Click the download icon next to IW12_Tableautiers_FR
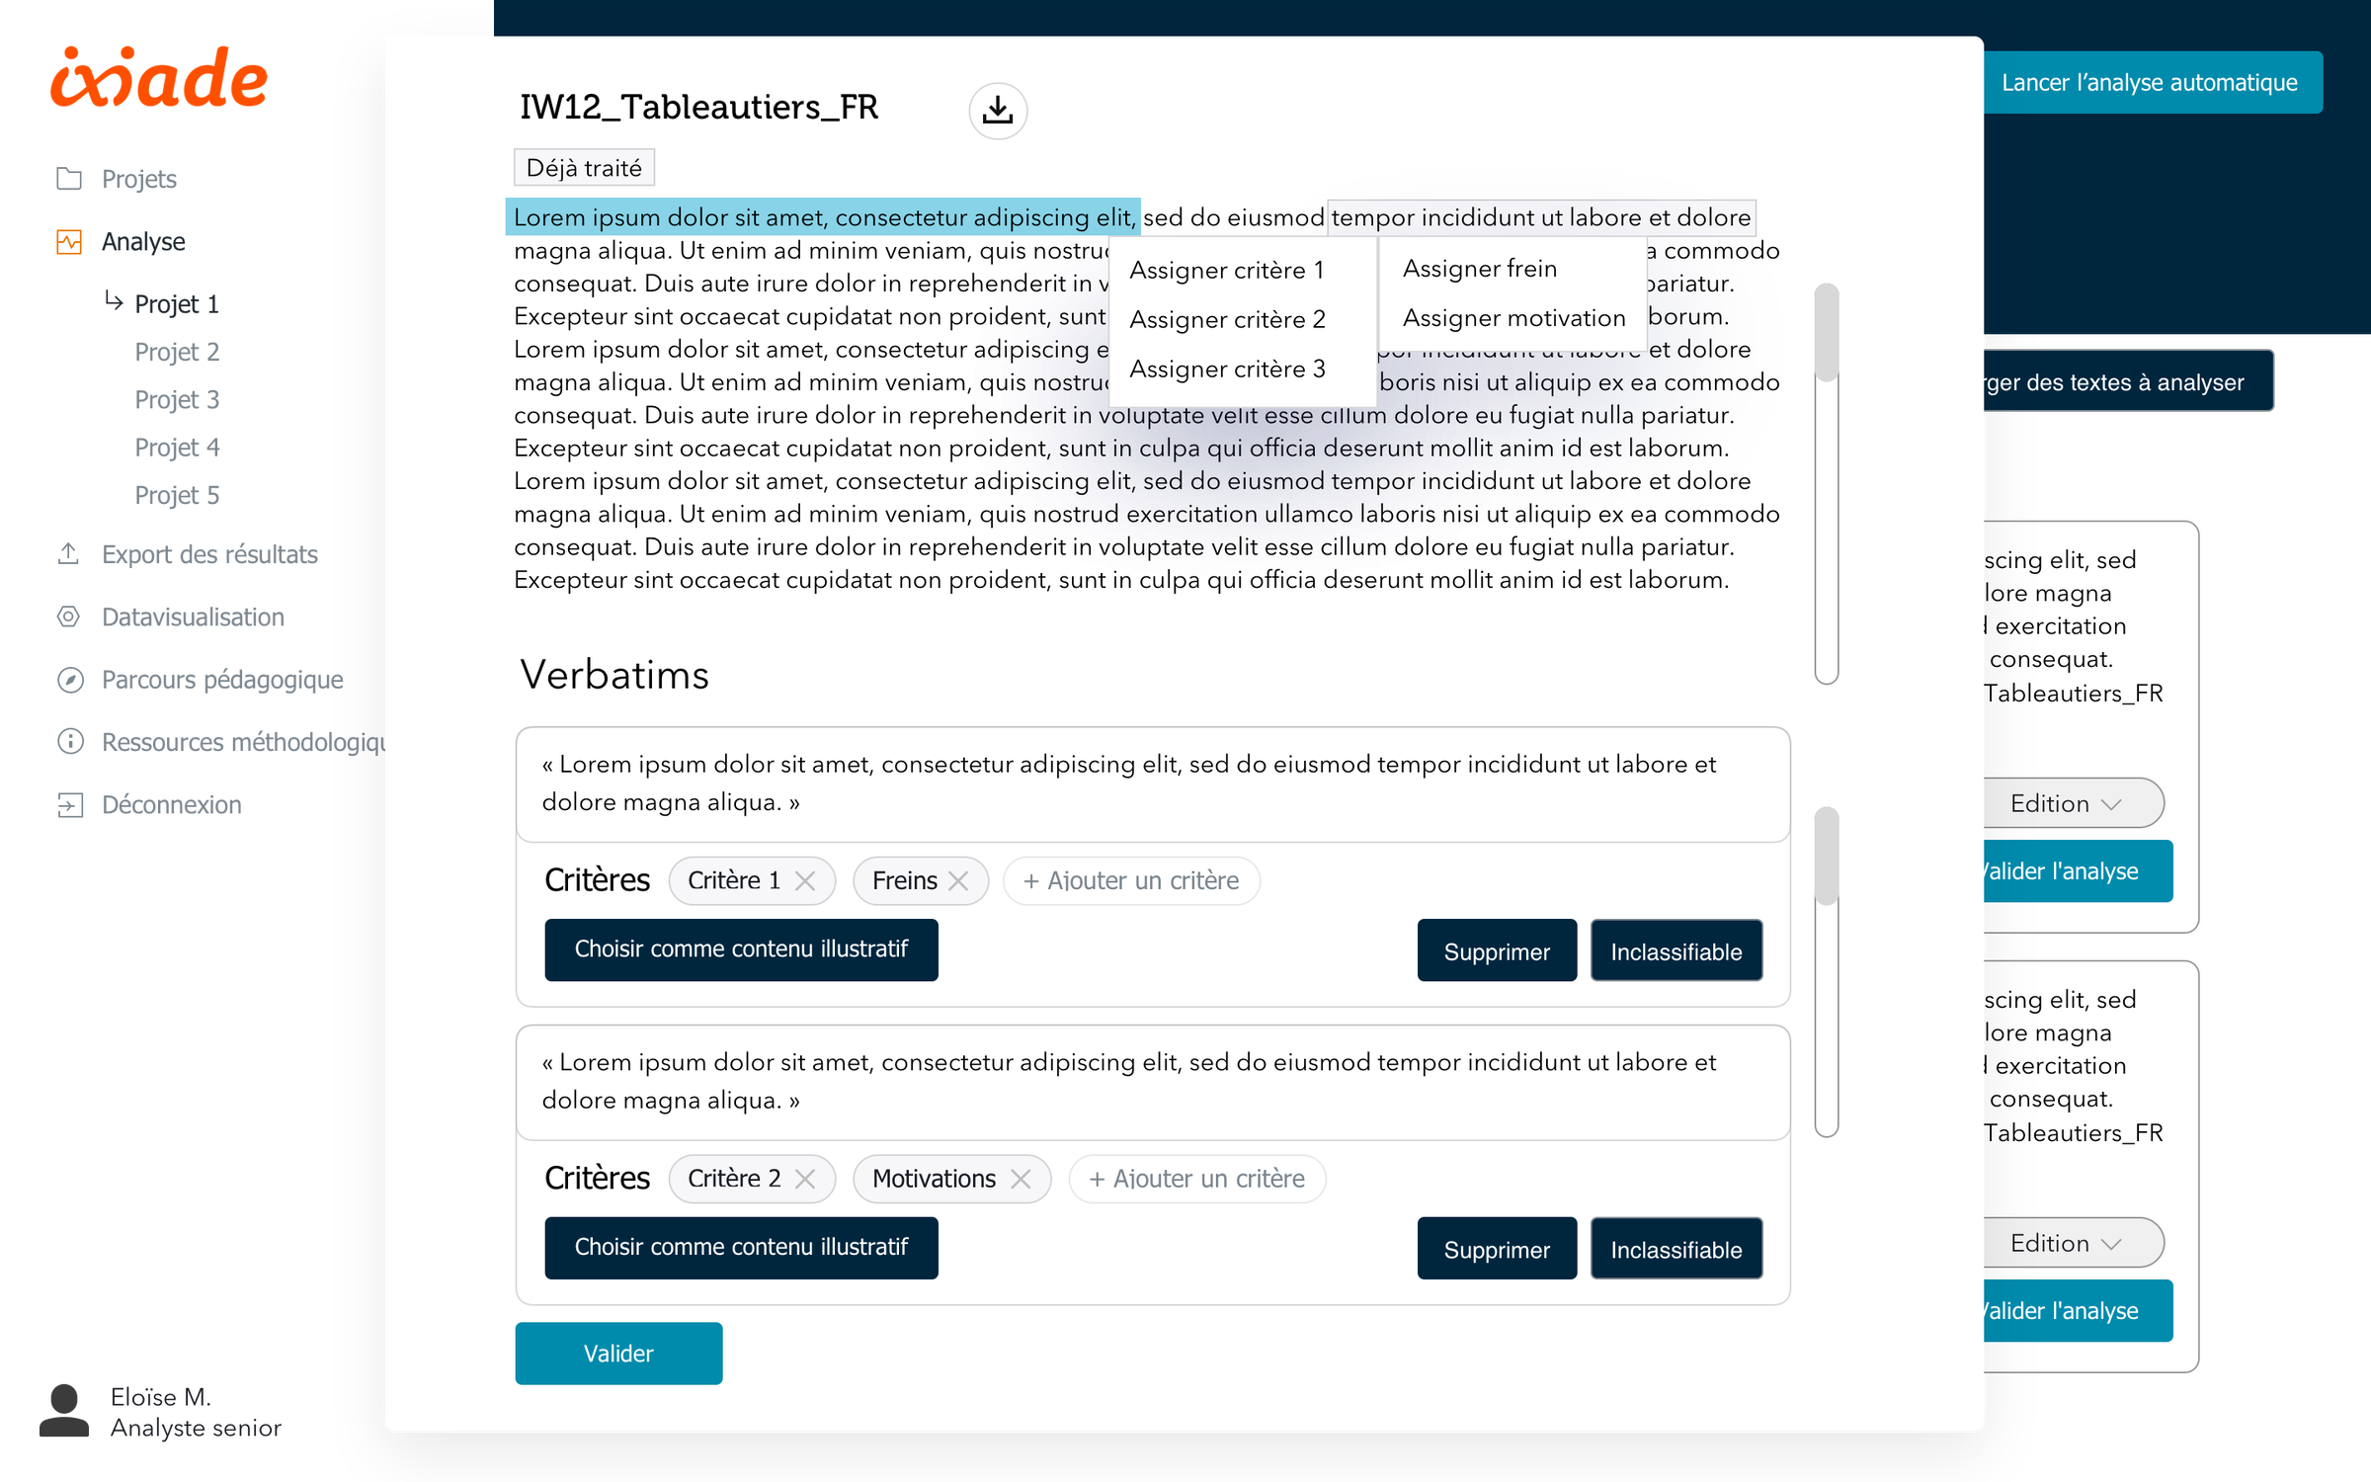 coord(998,110)
